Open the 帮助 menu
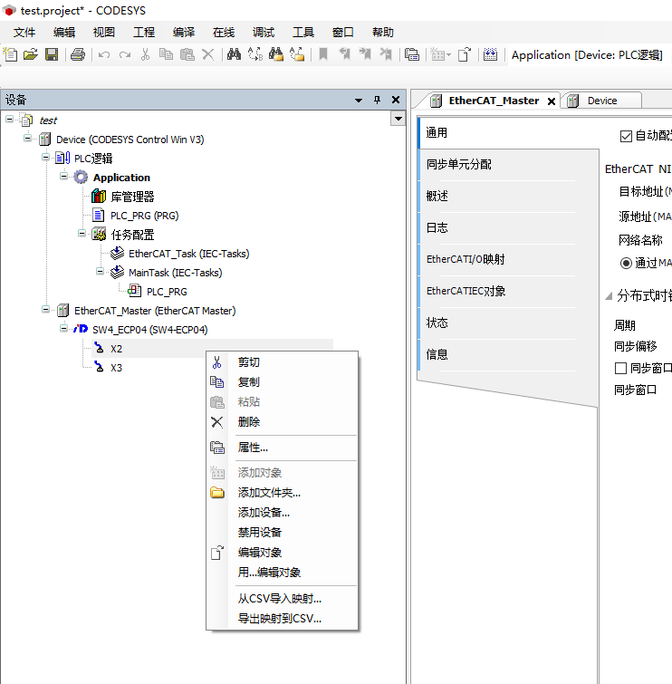 click(383, 33)
